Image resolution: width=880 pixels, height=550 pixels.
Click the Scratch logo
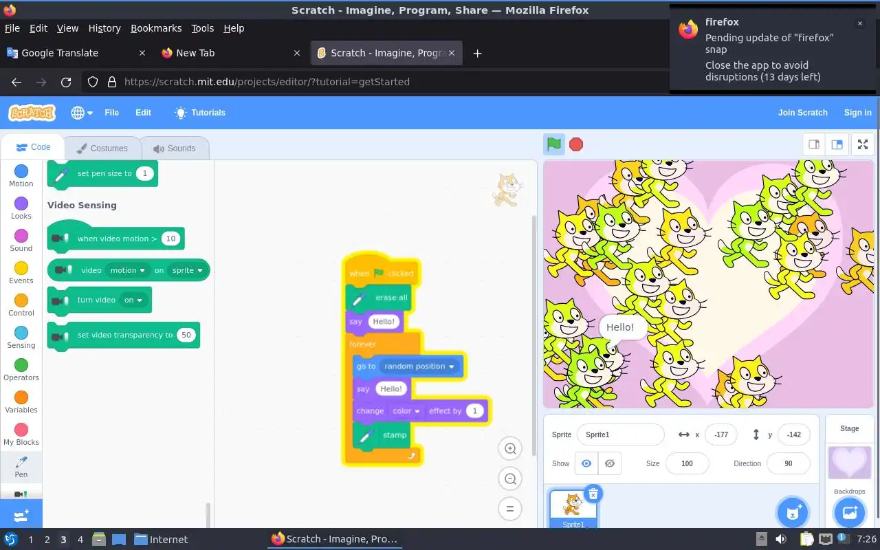pos(32,113)
